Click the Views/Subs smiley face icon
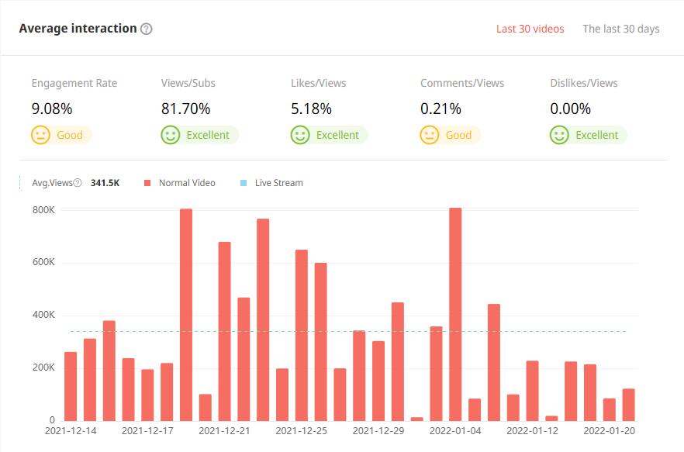684x452 pixels. (170, 135)
